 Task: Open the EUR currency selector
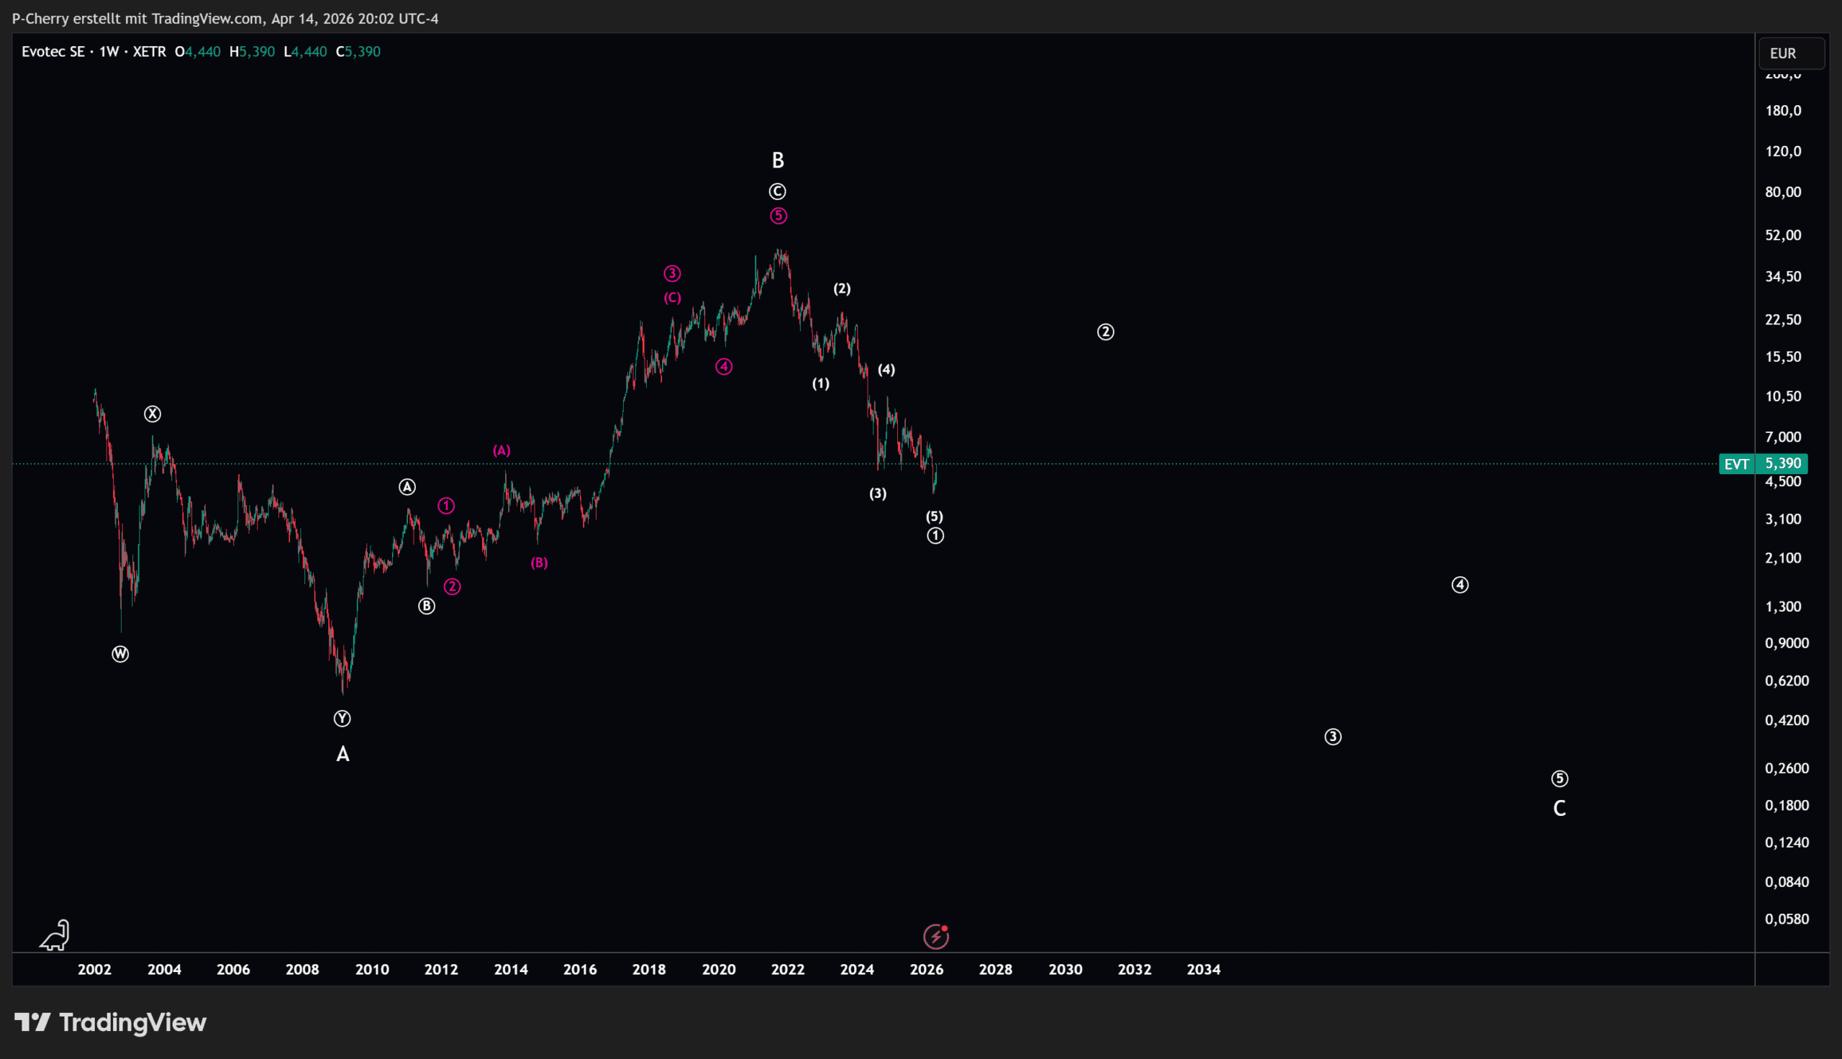(1790, 53)
